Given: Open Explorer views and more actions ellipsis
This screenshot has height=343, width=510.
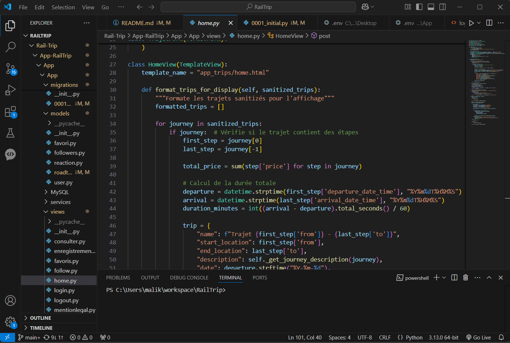Looking at the screenshot, I should click(87, 23).
